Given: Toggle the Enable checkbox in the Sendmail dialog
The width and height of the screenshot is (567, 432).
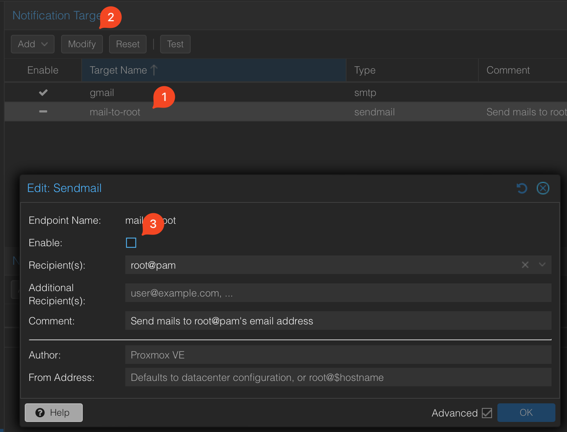Looking at the screenshot, I should pos(131,243).
